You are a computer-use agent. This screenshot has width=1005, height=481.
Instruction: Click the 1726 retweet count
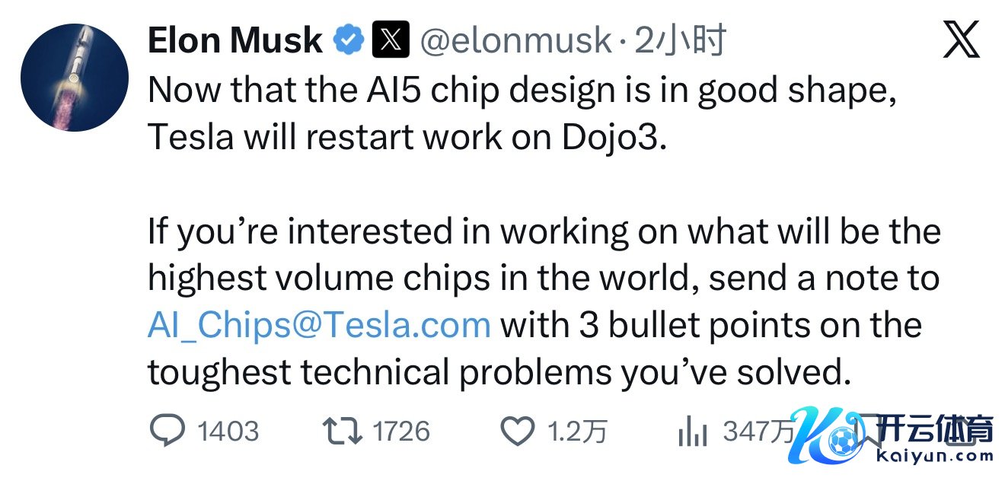tap(401, 432)
